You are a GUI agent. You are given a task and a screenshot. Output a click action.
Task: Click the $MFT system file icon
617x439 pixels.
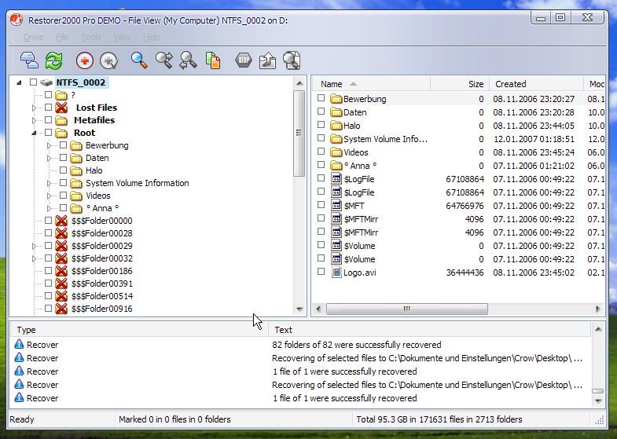[x=336, y=206]
